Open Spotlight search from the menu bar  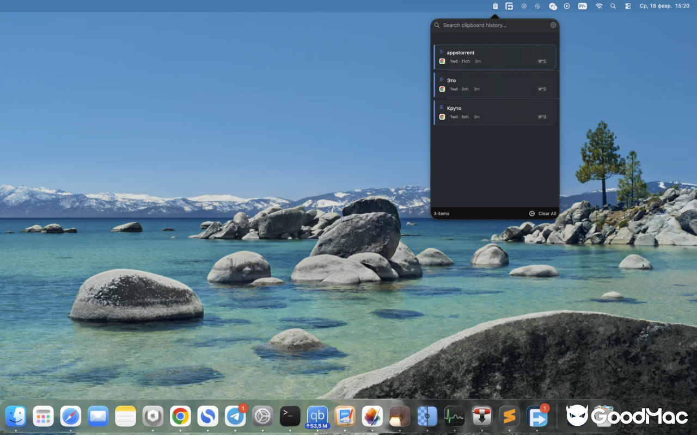click(613, 6)
